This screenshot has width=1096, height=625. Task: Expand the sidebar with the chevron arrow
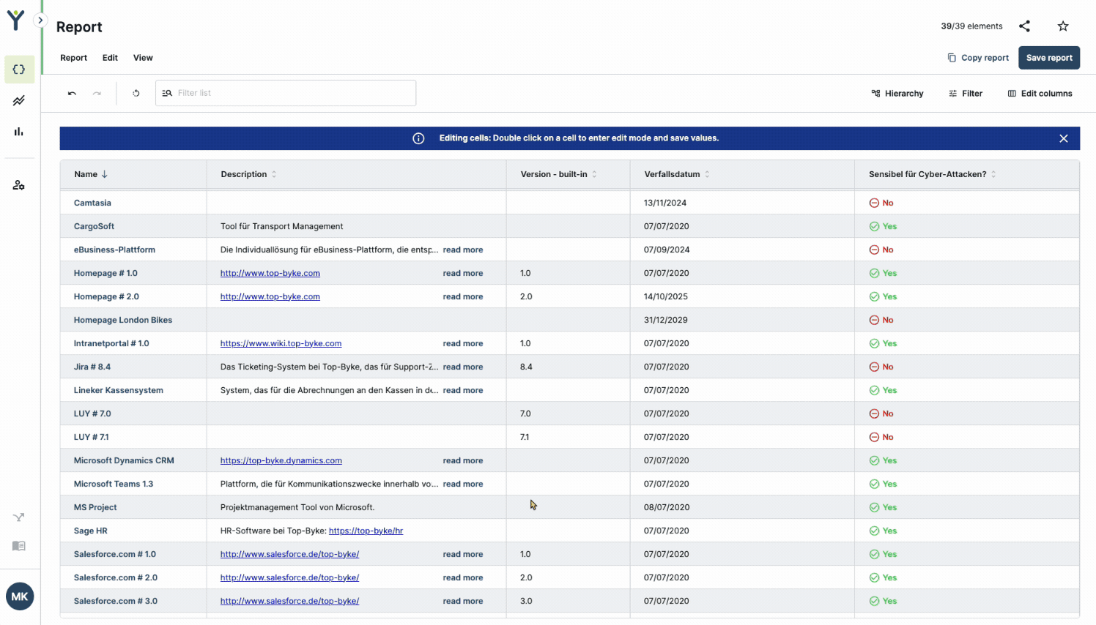coord(41,20)
